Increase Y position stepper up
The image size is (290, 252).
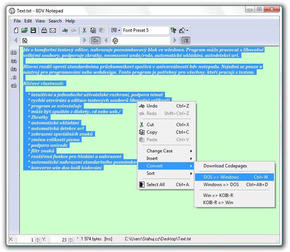70,238
